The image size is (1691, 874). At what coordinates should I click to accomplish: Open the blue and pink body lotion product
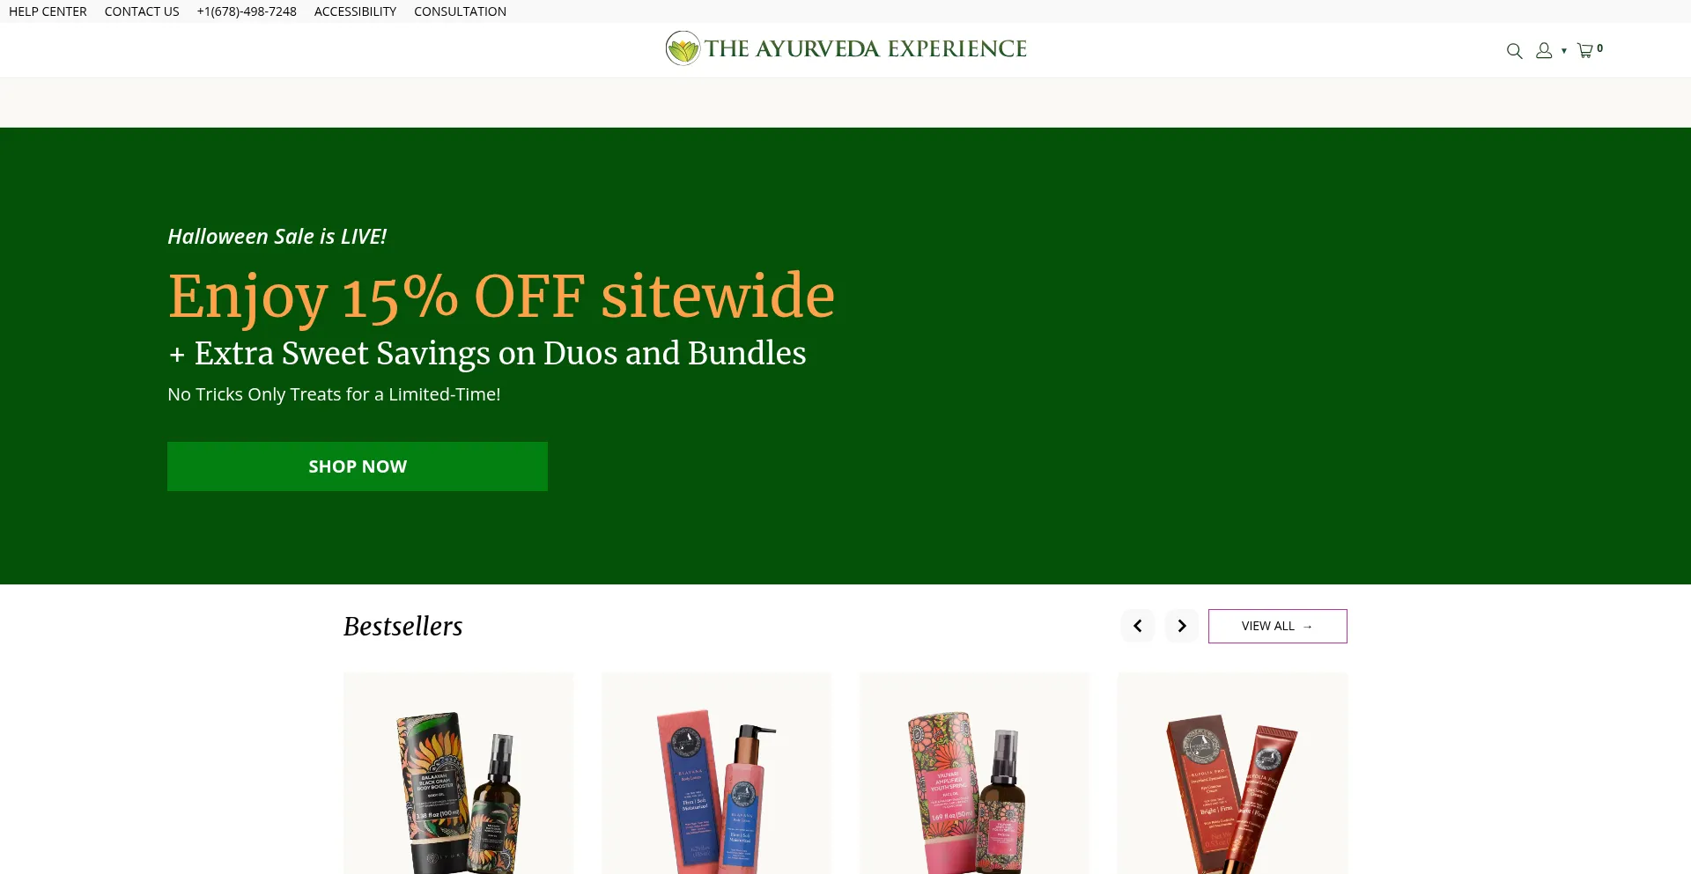click(716, 774)
